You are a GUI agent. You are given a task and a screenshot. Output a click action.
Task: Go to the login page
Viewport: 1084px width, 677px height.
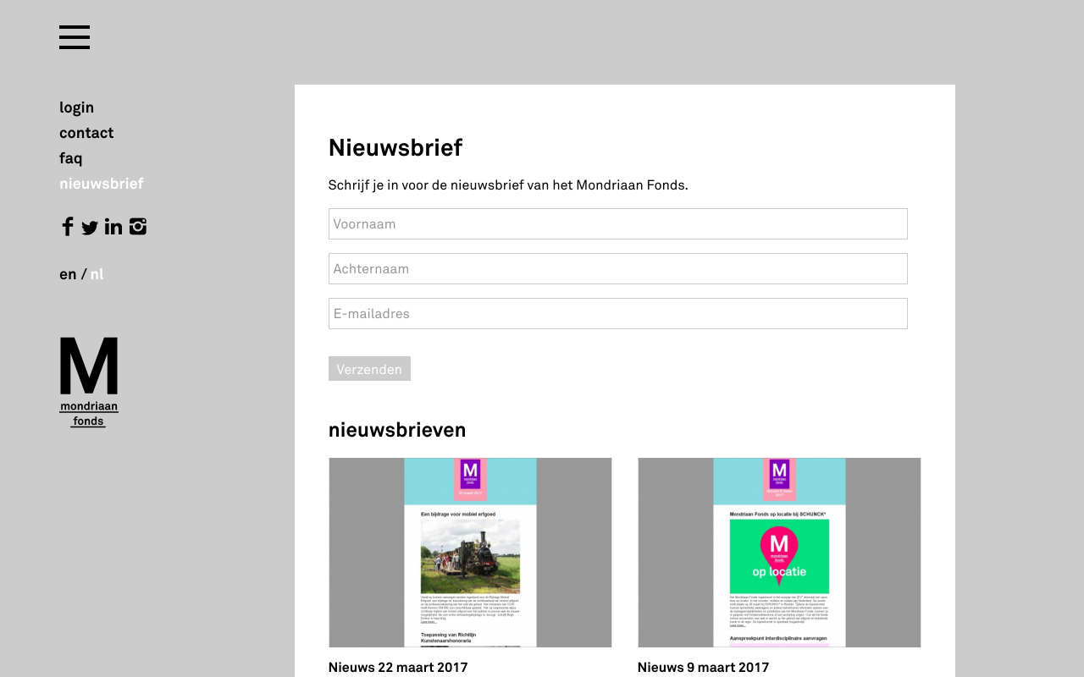[76, 107]
